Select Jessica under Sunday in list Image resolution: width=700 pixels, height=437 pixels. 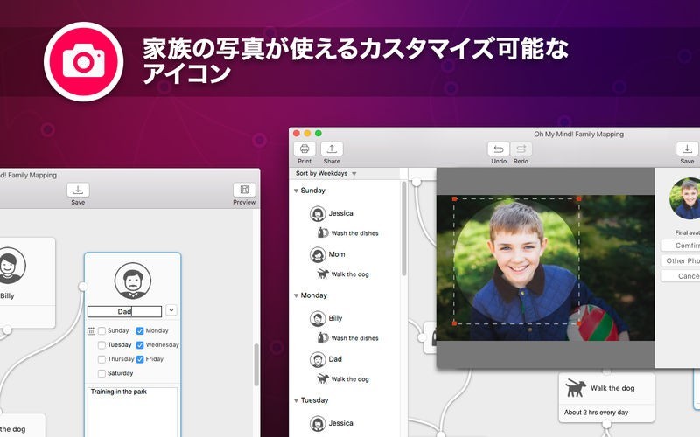pos(340,213)
